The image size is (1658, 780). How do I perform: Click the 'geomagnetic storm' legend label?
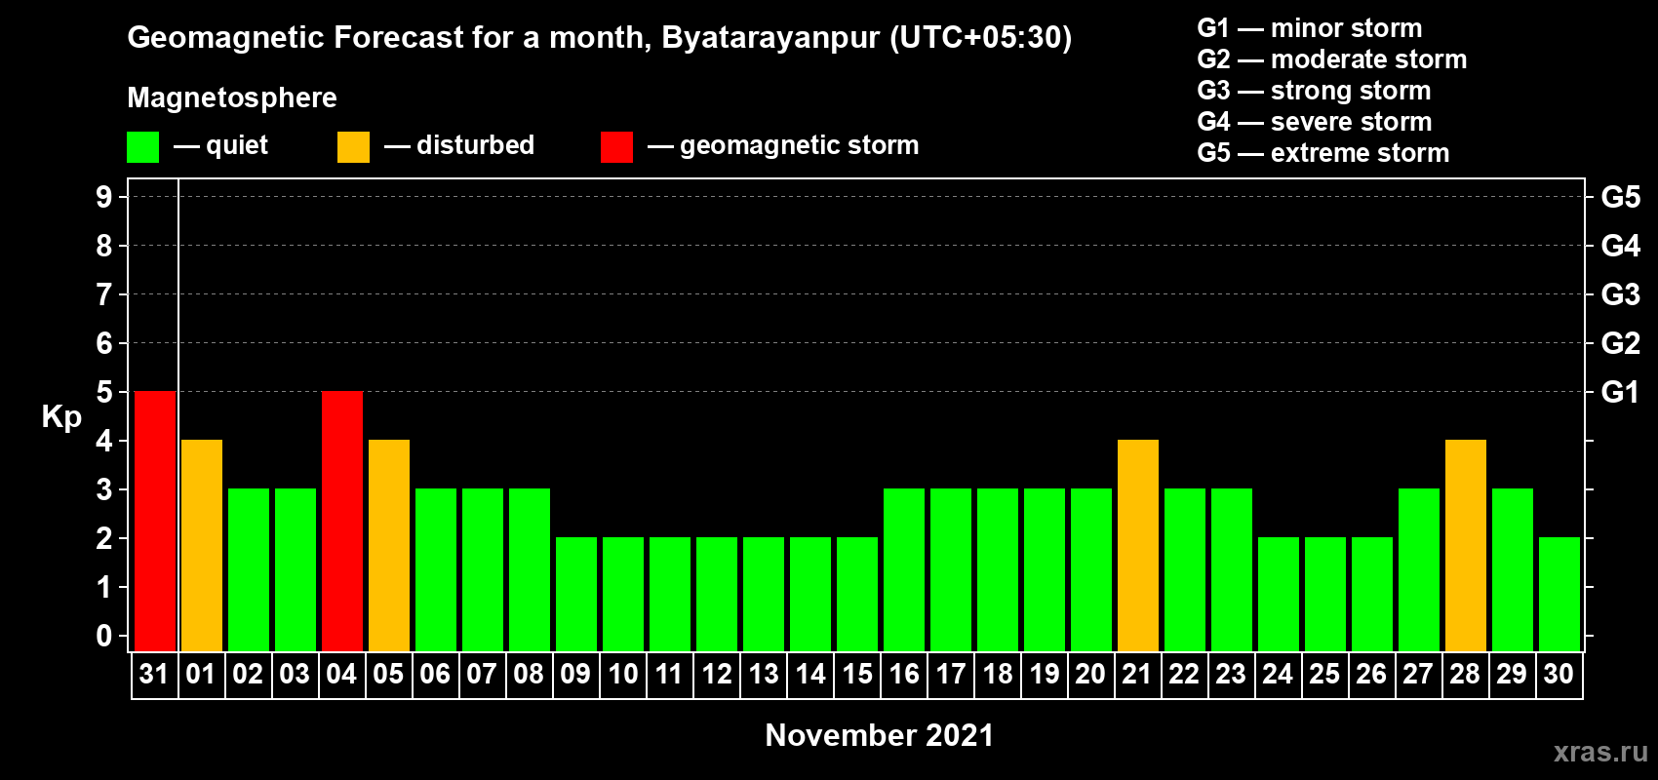pyautogui.click(x=800, y=145)
